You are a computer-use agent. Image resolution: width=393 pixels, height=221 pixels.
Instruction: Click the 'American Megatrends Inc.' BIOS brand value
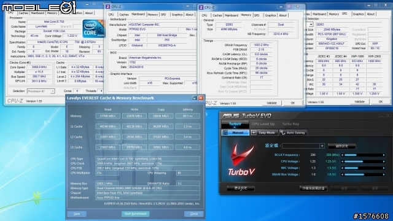[162, 58]
